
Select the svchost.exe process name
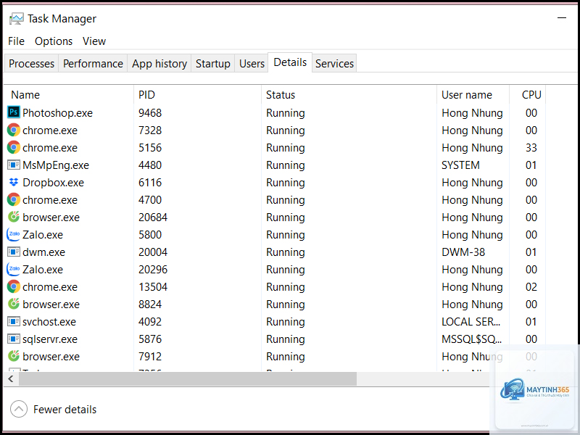click(x=49, y=321)
